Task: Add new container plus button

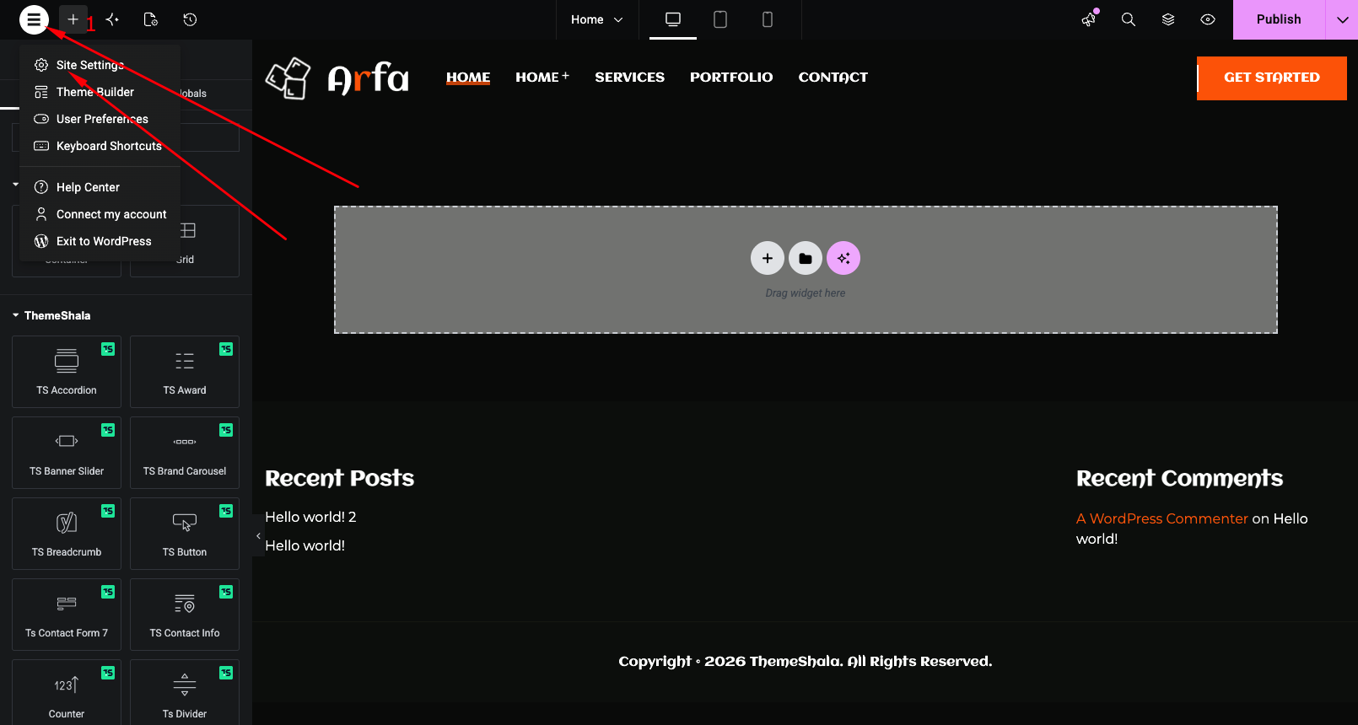Action: [x=768, y=258]
